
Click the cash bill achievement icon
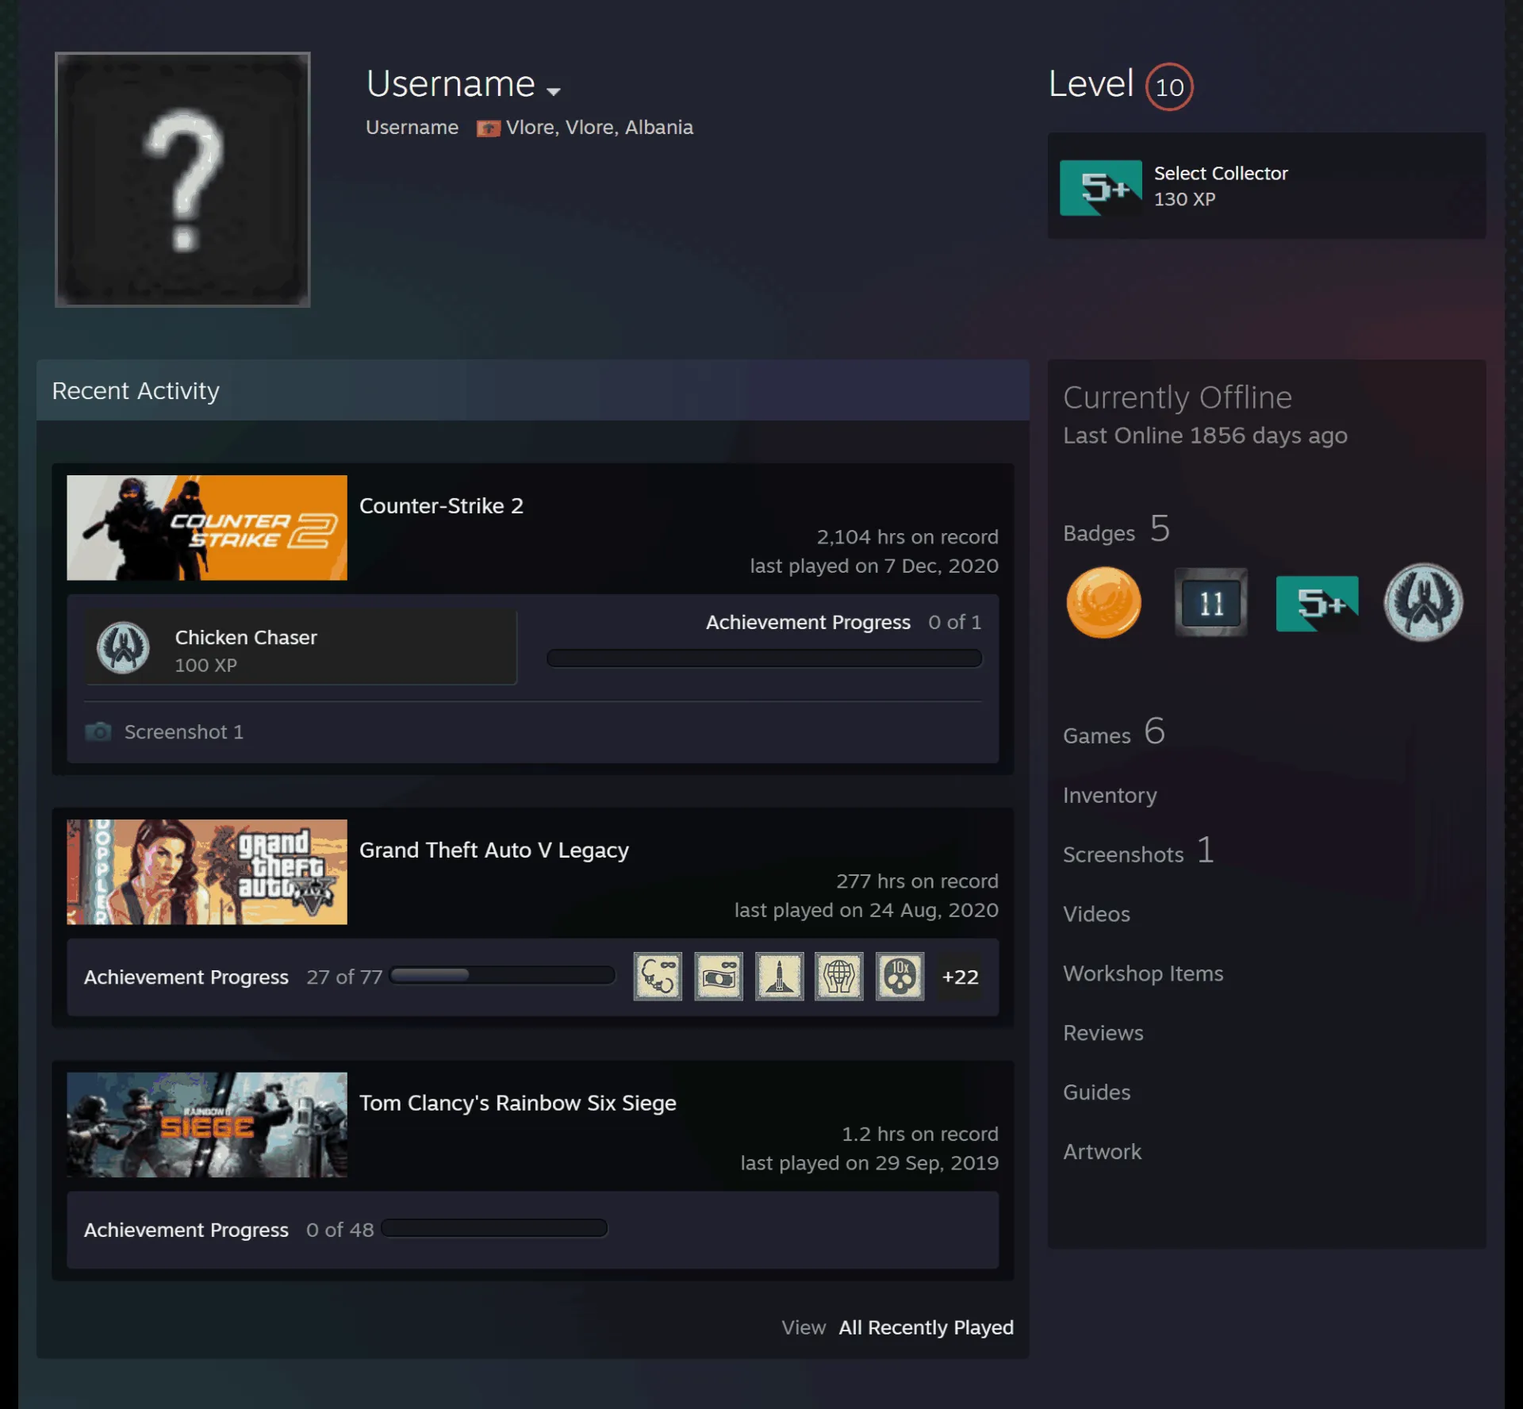click(719, 977)
